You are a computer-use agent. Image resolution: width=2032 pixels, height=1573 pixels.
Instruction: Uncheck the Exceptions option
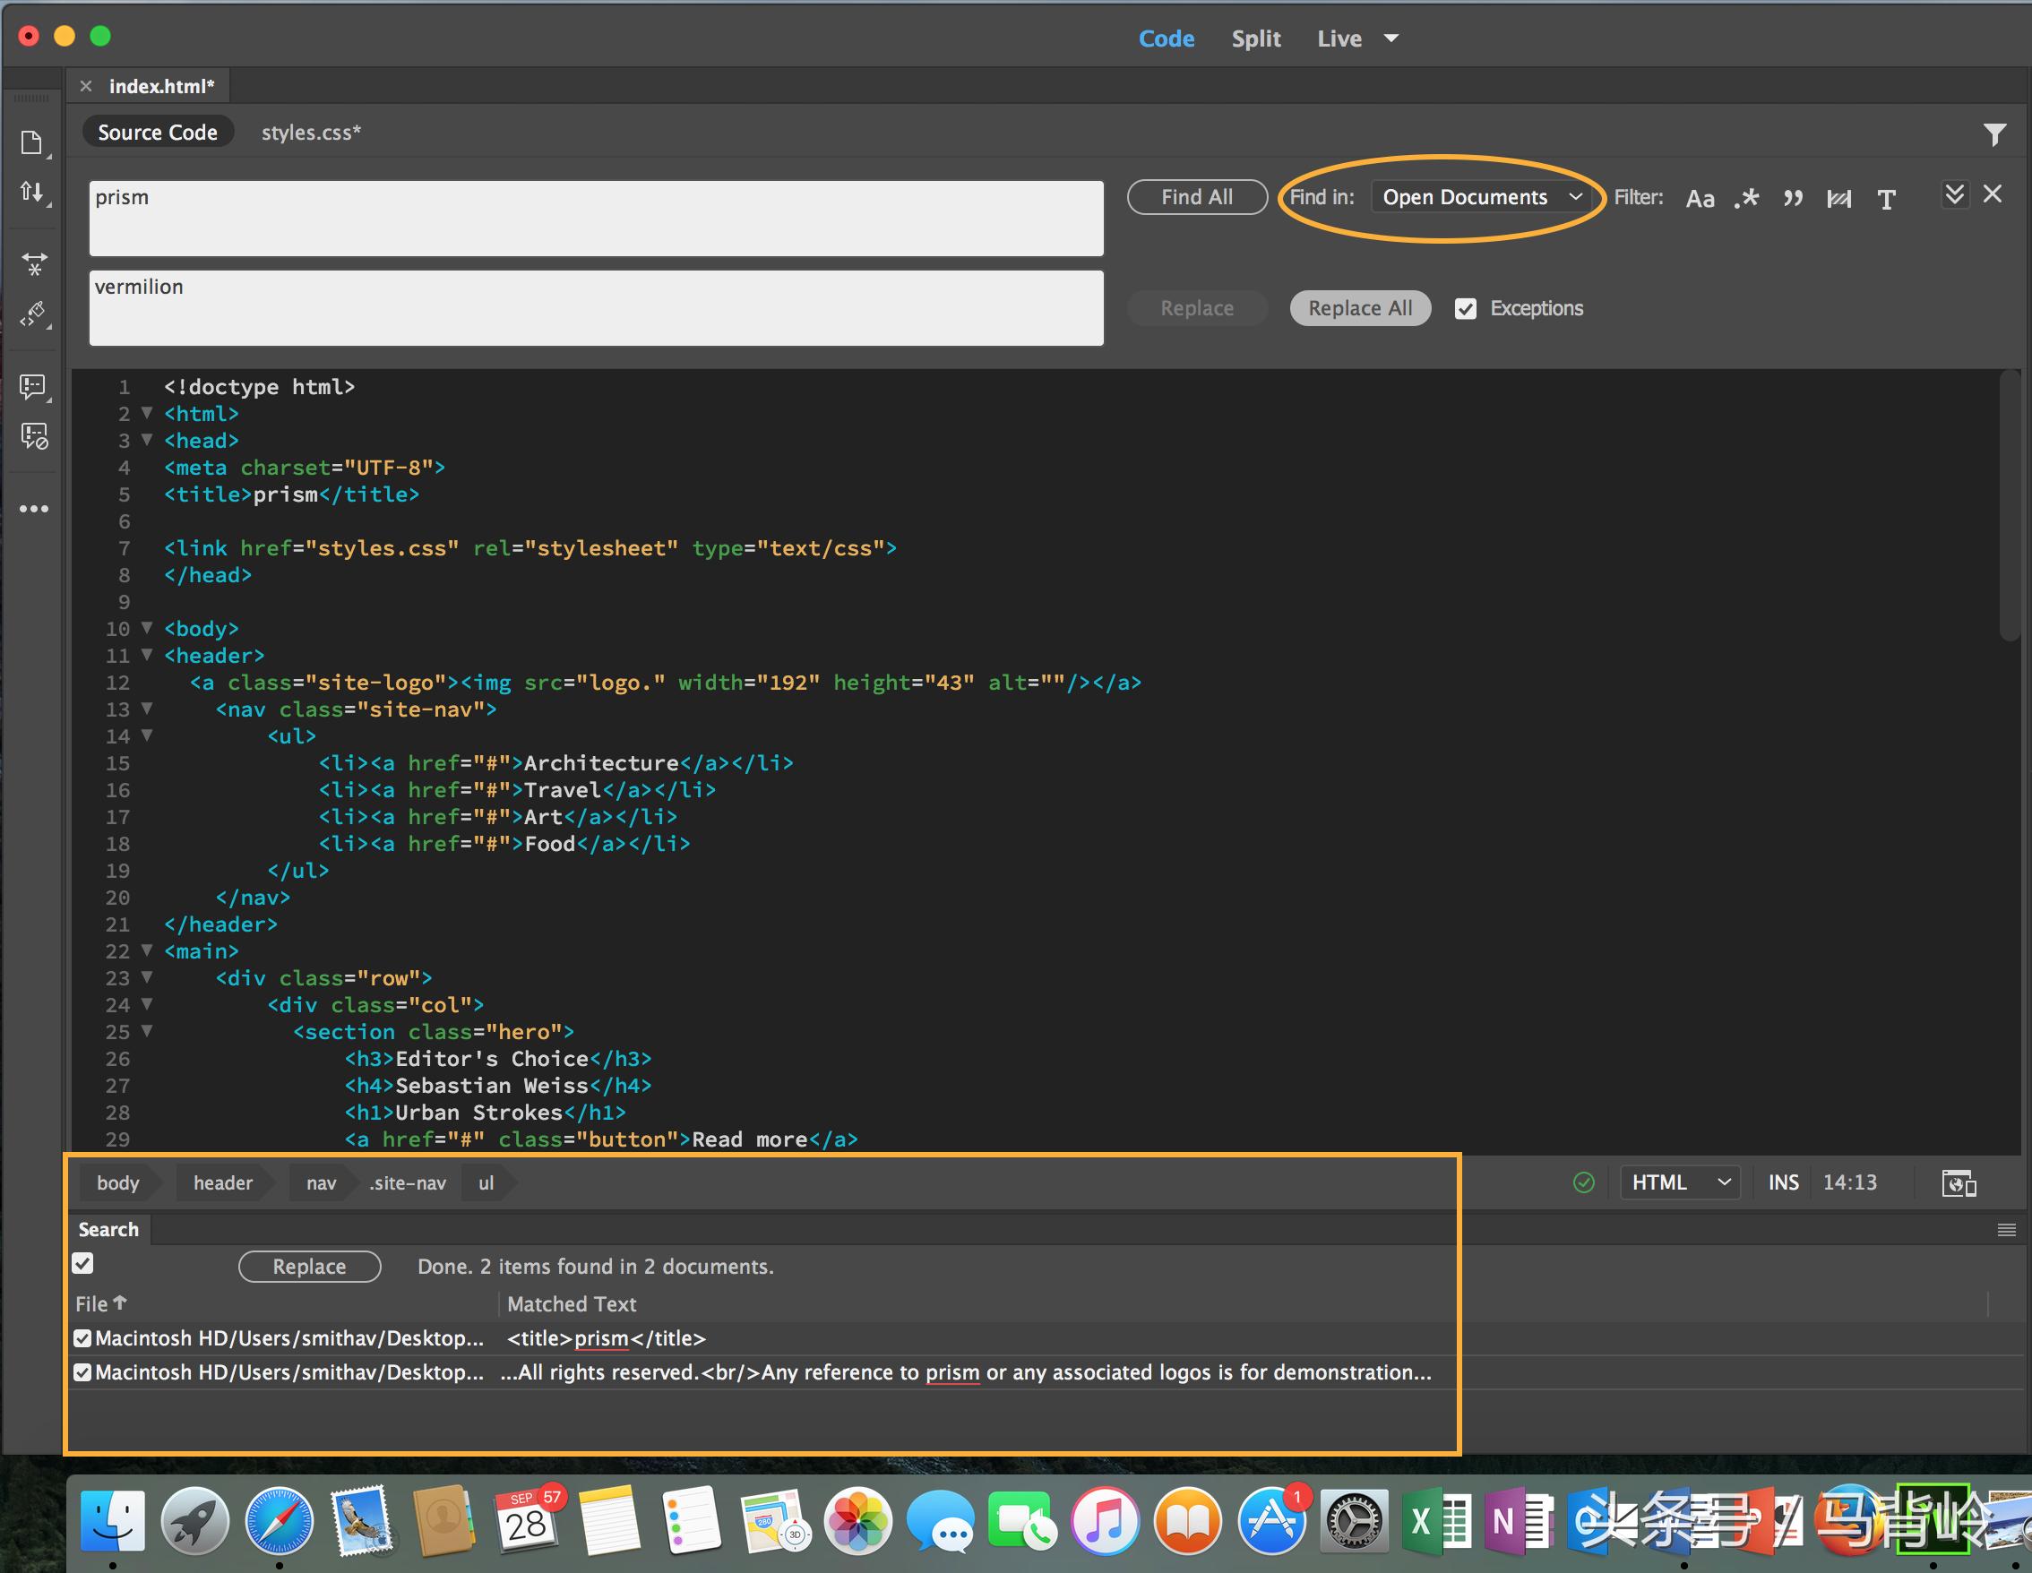tap(1467, 308)
